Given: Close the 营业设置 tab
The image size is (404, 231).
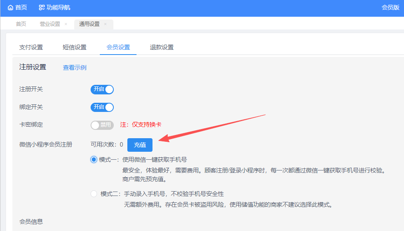Looking at the screenshot, I should click(x=66, y=24).
